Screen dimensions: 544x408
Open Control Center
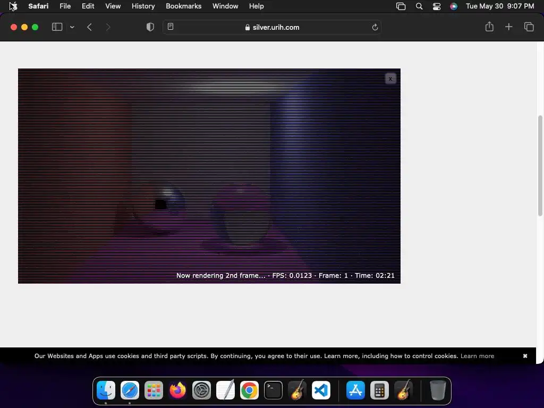click(437, 6)
